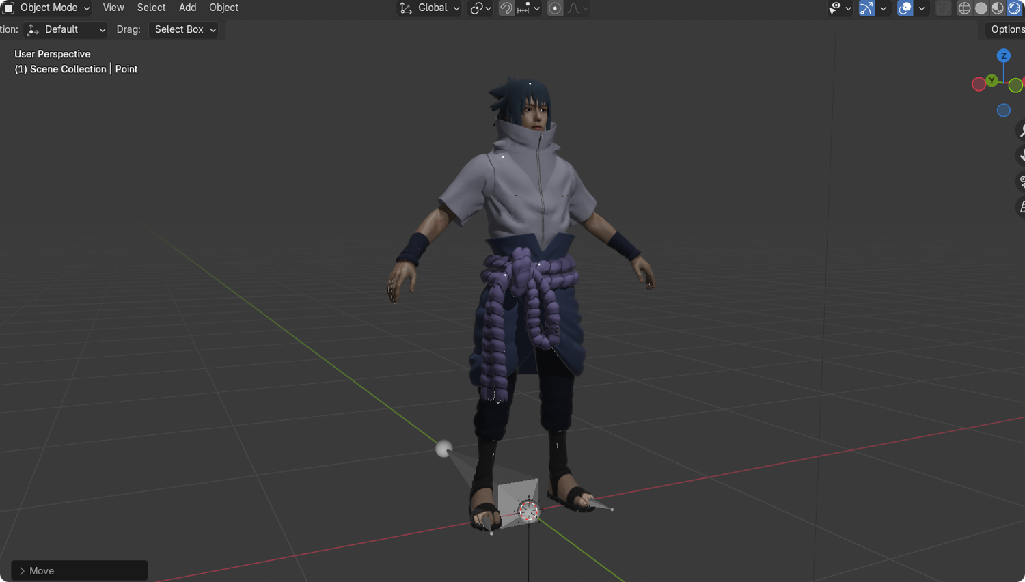
Task: Open the Options popover
Action: [1004, 29]
